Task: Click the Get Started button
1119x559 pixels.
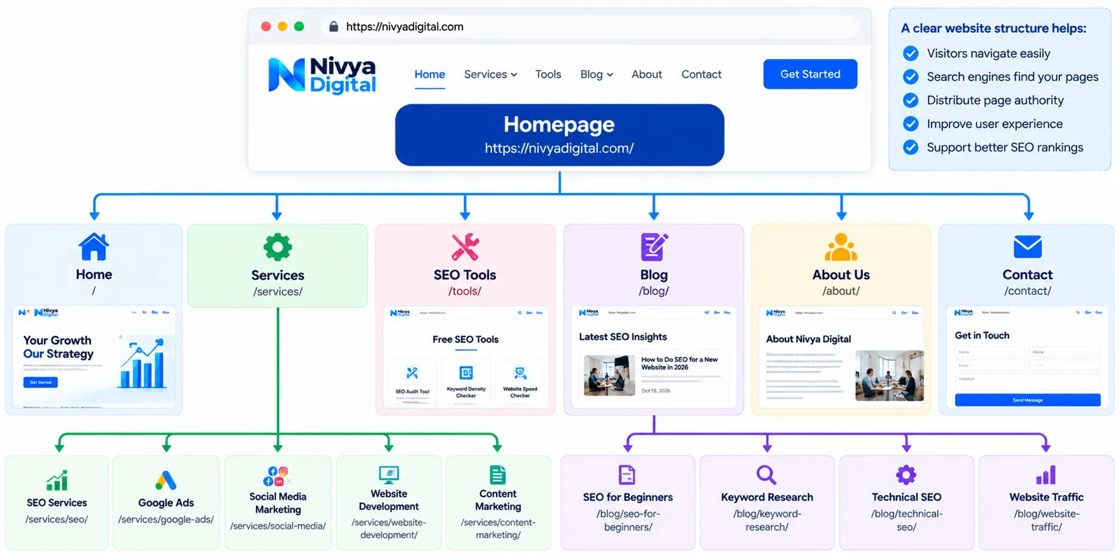Action: pyautogui.click(x=810, y=74)
